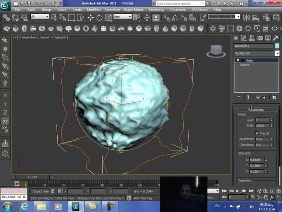The height and width of the screenshot is (212, 282).
Task: Expand the Modifier List dropdown
Action: point(277,53)
